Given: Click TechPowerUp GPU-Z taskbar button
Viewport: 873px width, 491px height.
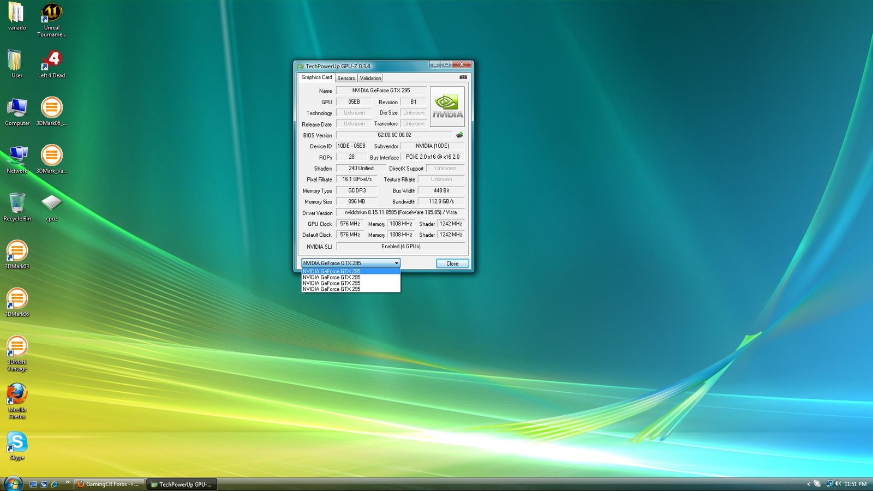Looking at the screenshot, I should point(182,484).
